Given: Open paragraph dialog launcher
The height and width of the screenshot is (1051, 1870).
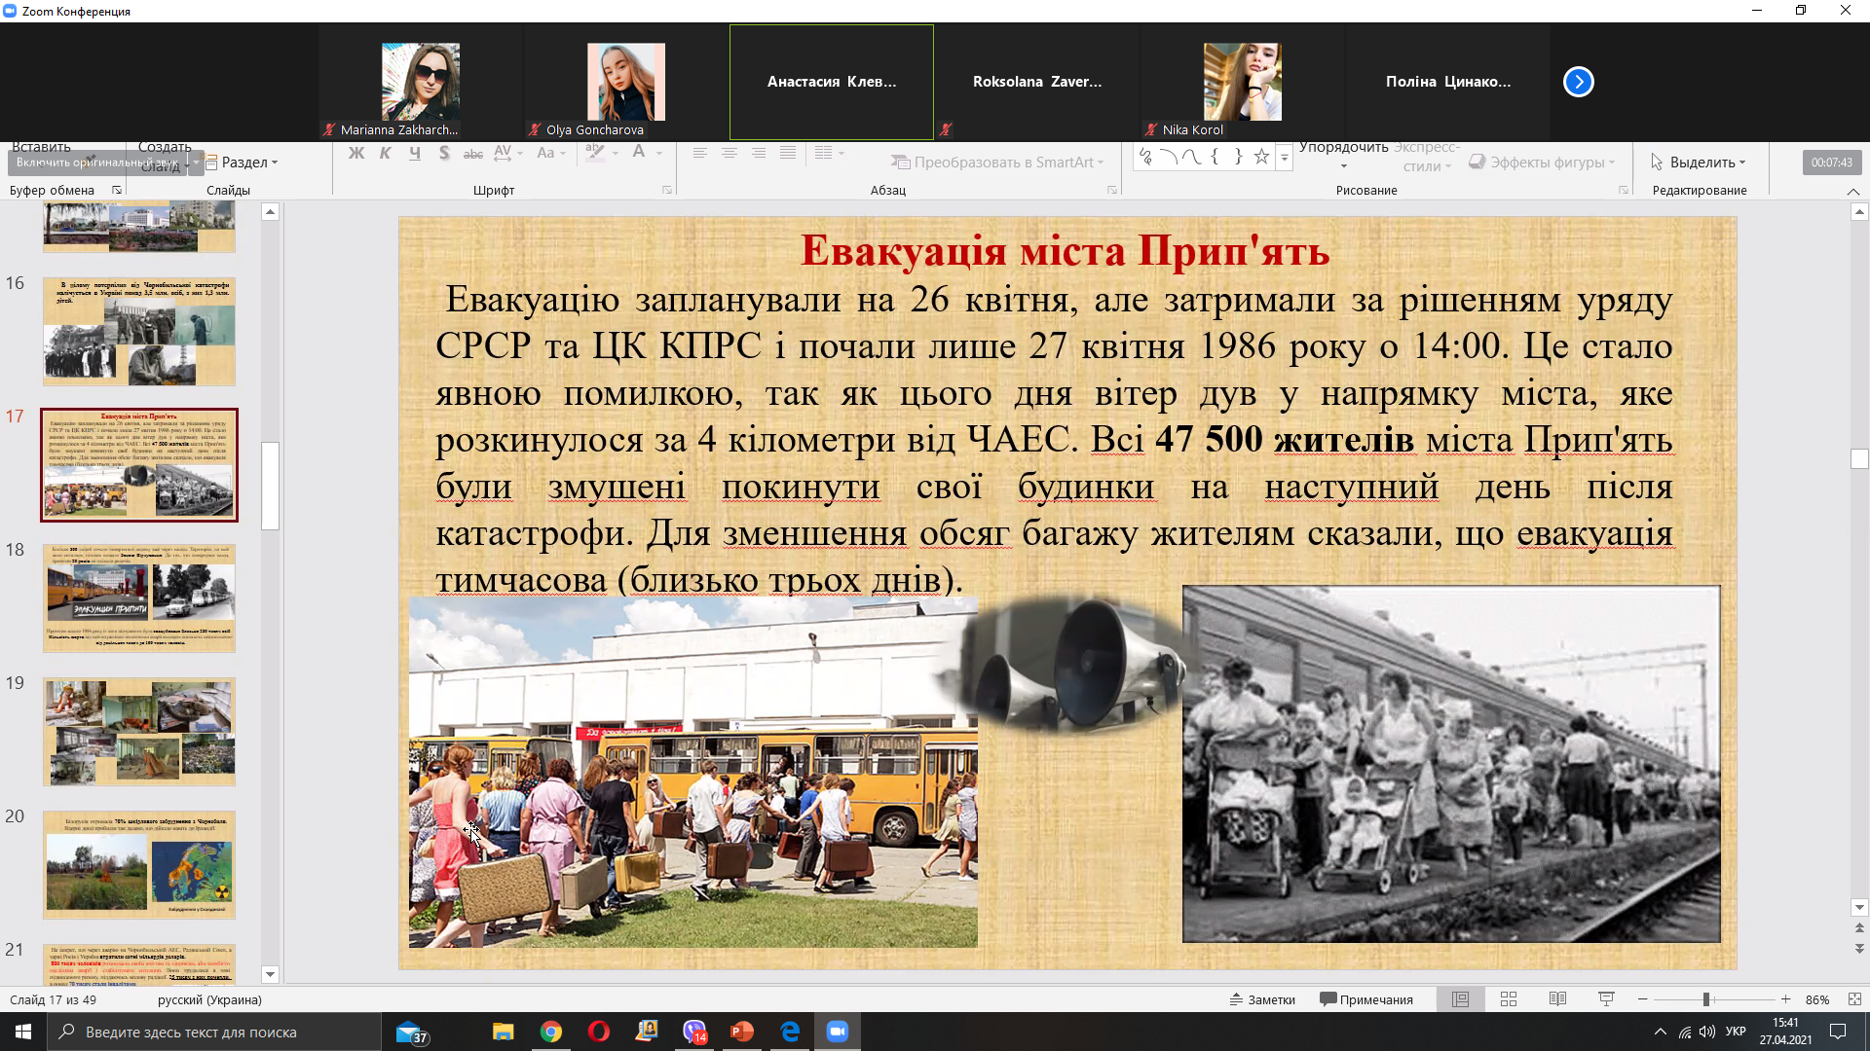Looking at the screenshot, I should click(x=1112, y=190).
